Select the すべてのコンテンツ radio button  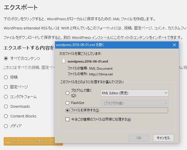(6, 58)
